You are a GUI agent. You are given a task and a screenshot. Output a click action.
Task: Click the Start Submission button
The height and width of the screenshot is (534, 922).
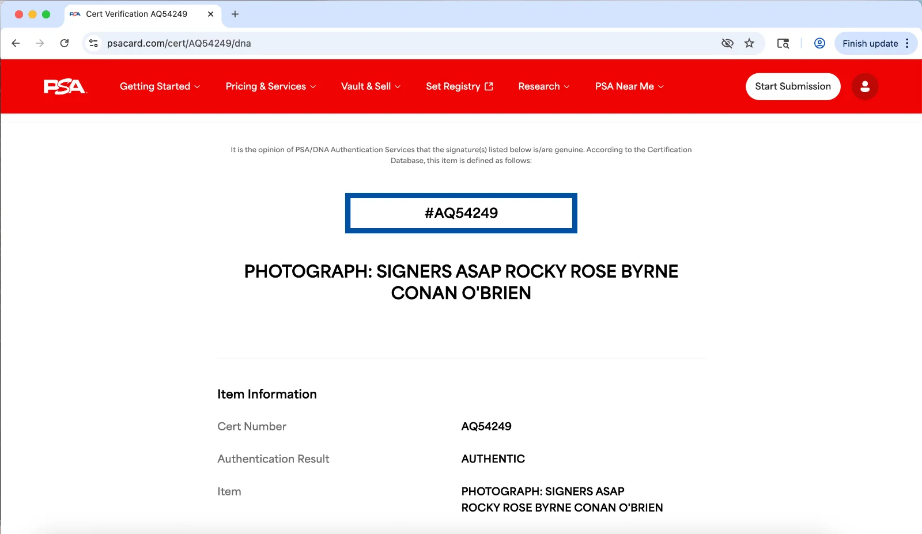point(793,86)
